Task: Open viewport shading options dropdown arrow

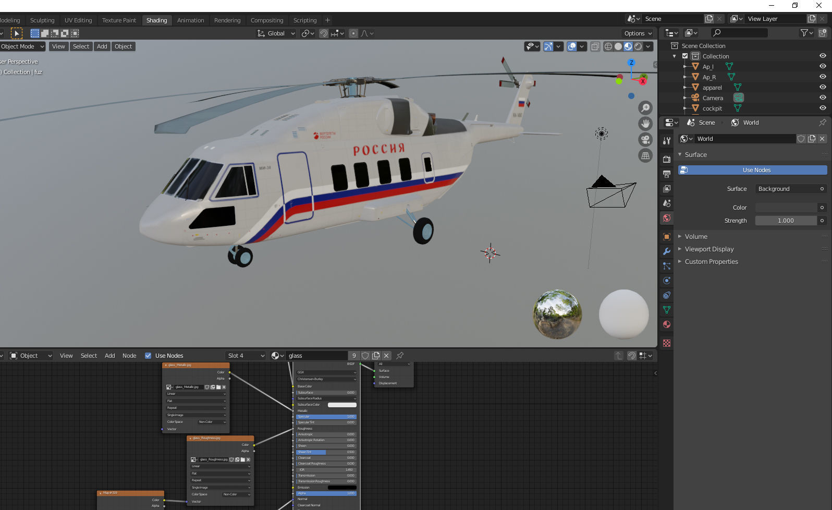Action: [x=649, y=46]
